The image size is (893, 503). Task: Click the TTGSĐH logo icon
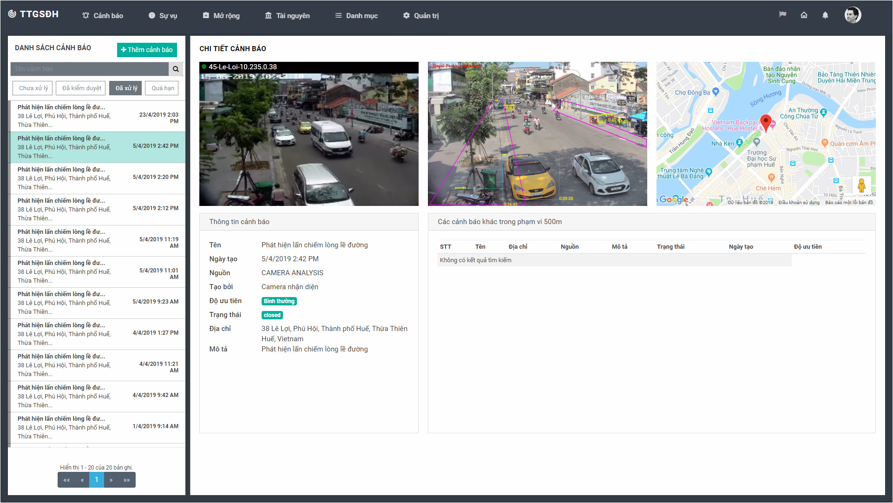click(12, 14)
